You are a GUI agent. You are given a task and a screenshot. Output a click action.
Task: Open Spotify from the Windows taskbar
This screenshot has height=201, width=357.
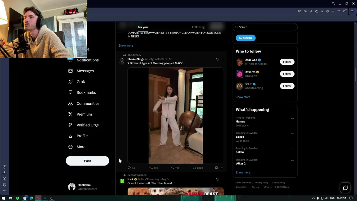17,198
